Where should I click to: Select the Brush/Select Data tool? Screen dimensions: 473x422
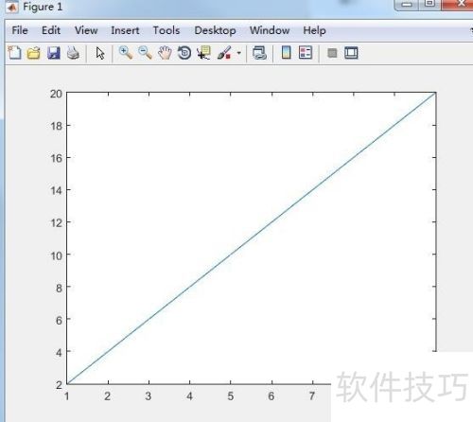tap(224, 53)
